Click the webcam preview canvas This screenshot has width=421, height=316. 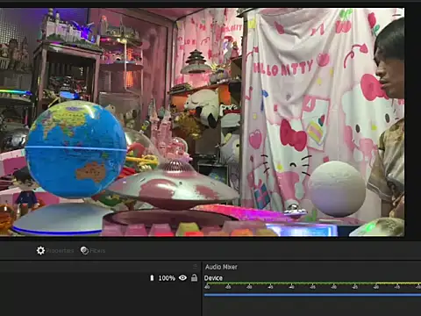pos(202,122)
